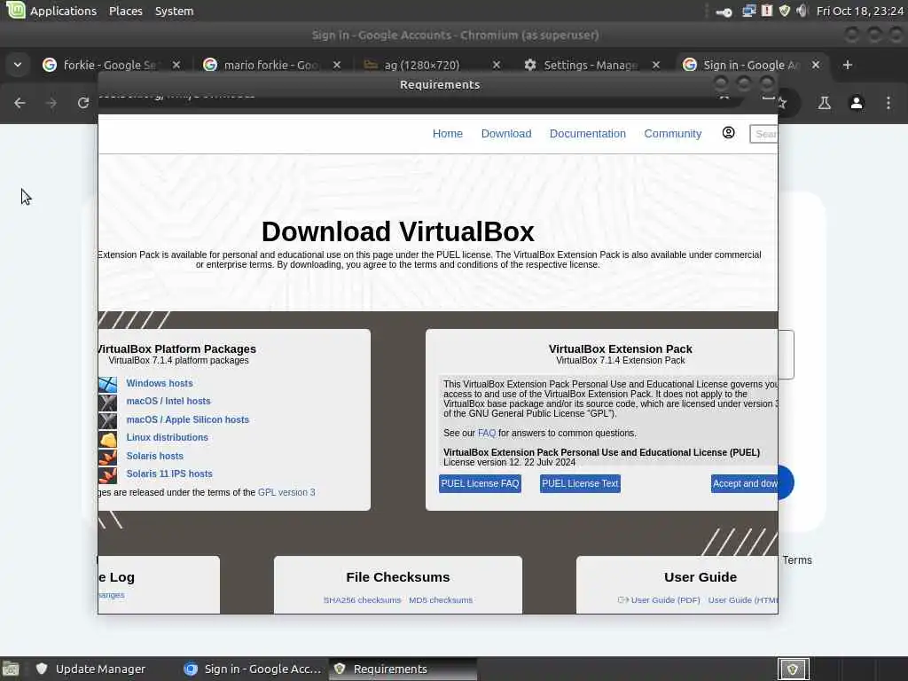The width and height of the screenshot is (908, 681).
Task: Close the Sign in - Google Accounts tab
Action: pyautogui.click(x=816, y=65)
